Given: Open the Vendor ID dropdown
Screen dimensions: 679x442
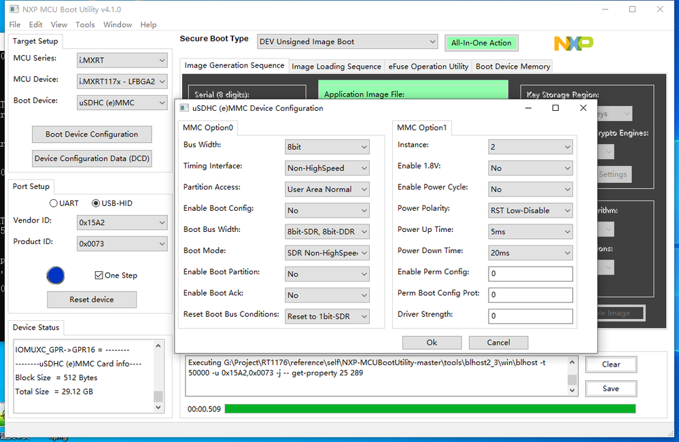Looking at the screenshot, I should [122, 223].
